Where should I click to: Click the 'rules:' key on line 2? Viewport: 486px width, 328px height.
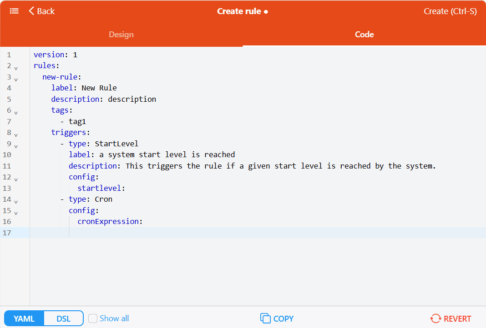46,65
